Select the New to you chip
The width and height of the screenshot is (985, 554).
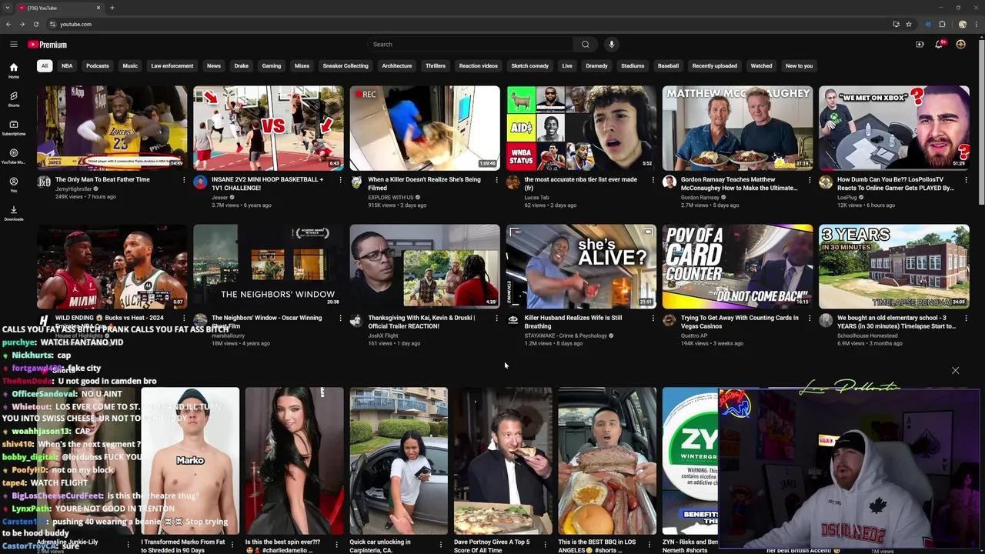pos(799,66)
